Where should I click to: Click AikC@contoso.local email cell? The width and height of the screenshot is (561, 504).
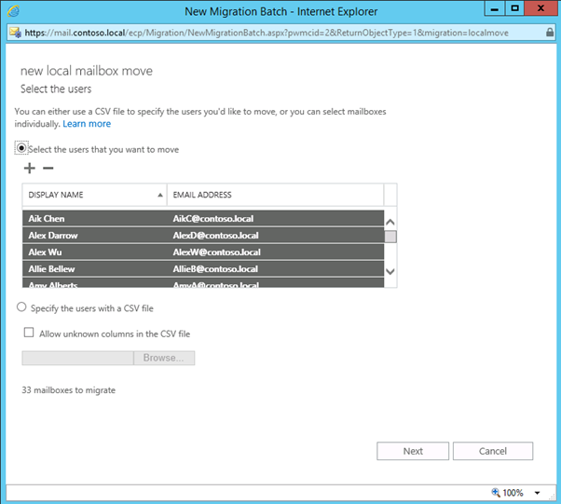(x=213, y=219)
